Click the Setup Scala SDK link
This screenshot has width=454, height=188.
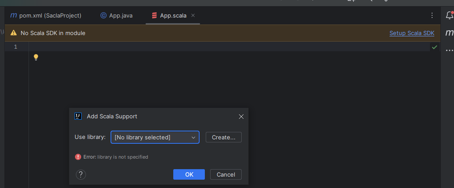(411, 33)
